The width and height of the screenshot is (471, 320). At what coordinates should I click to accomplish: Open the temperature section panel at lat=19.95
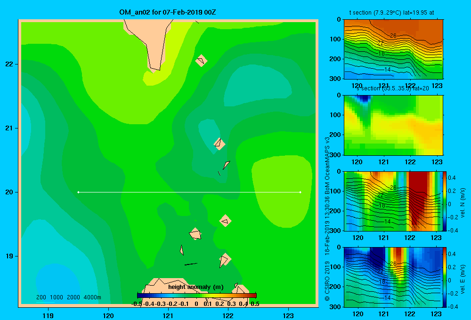coord(393,49)
